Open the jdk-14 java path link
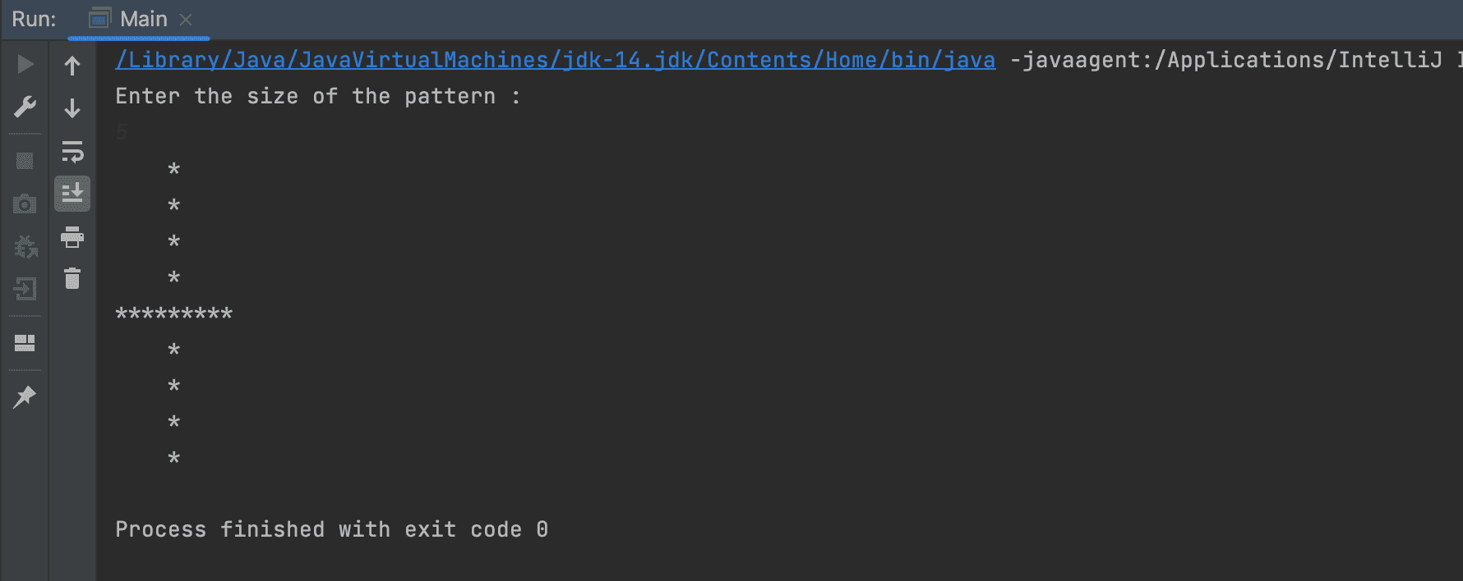Image resolution: width=1463 pixels, height=581 pixels. pos(556,60)
